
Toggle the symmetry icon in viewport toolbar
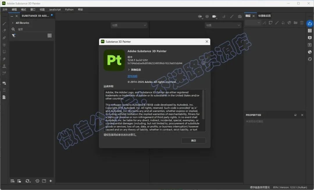point(200,17)
